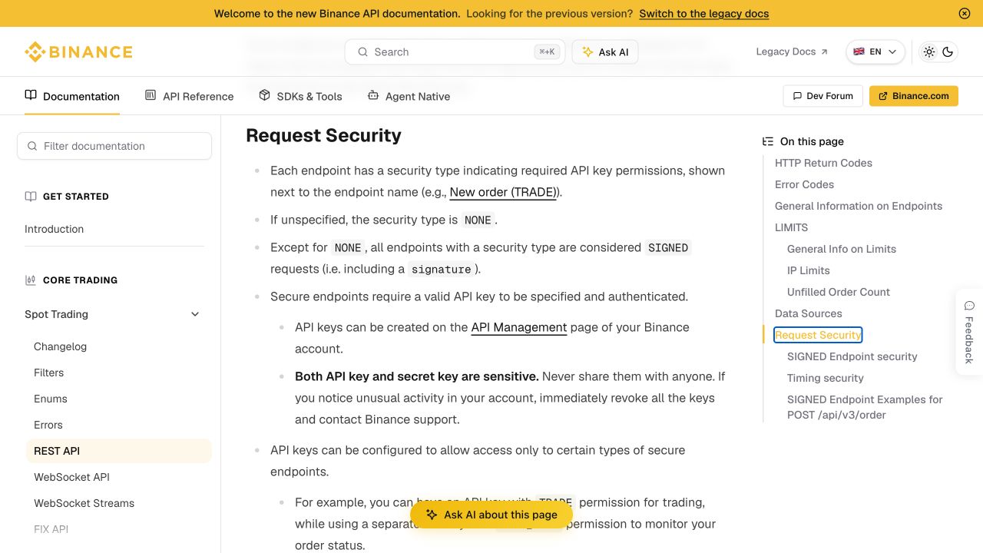The height and width of the screenshot is (553, 983).
Task: Select the Agent Native tab
Action: (409, 96)
